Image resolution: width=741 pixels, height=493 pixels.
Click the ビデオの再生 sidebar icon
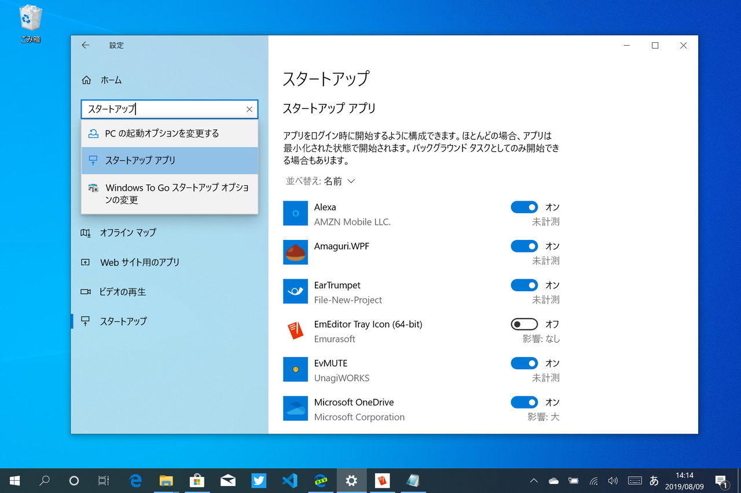[86, 291]
